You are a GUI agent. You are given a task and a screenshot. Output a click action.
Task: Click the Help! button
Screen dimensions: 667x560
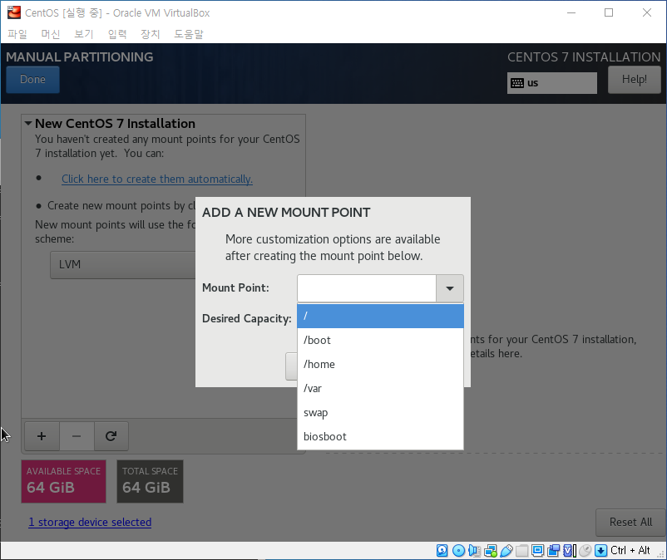pyautogui.click(x=635, y=80)
